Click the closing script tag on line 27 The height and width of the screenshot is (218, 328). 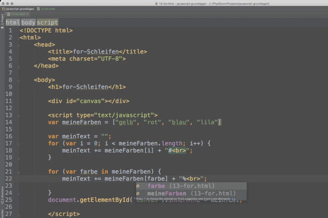coord(64,214)
